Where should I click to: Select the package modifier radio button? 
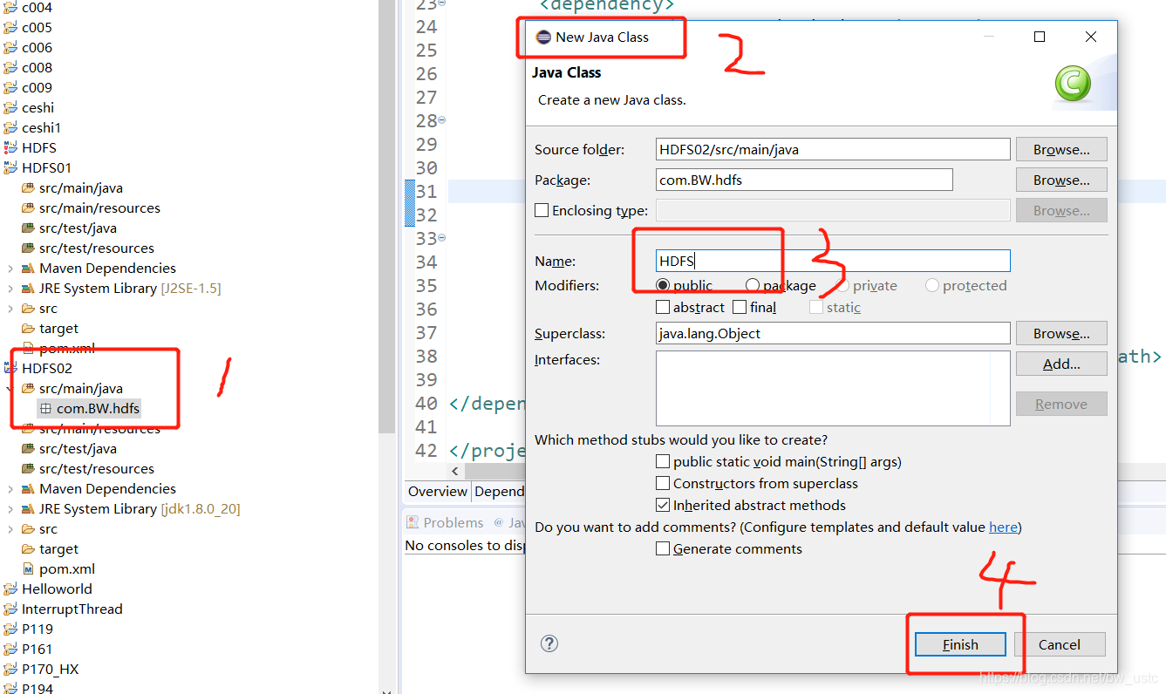tap(753, 285)
